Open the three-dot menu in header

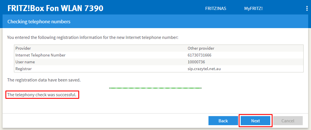point(307,9)
